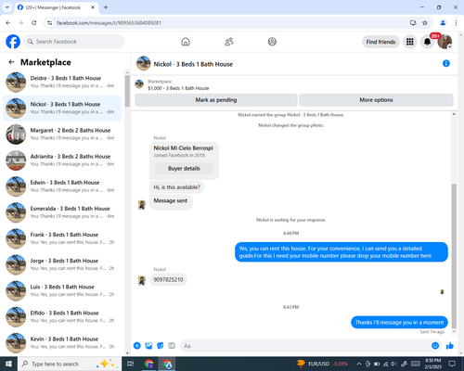This screenshot has width=464, height=371.
Task: Click the address bar URL
Action: pyautogui.click(x=109, y=23)
